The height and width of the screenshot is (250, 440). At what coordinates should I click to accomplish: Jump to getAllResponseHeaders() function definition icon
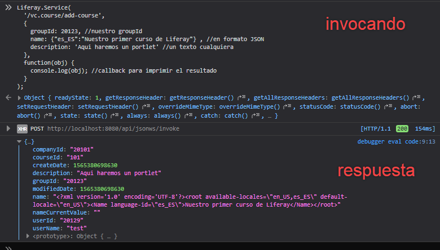coord(416,97)
